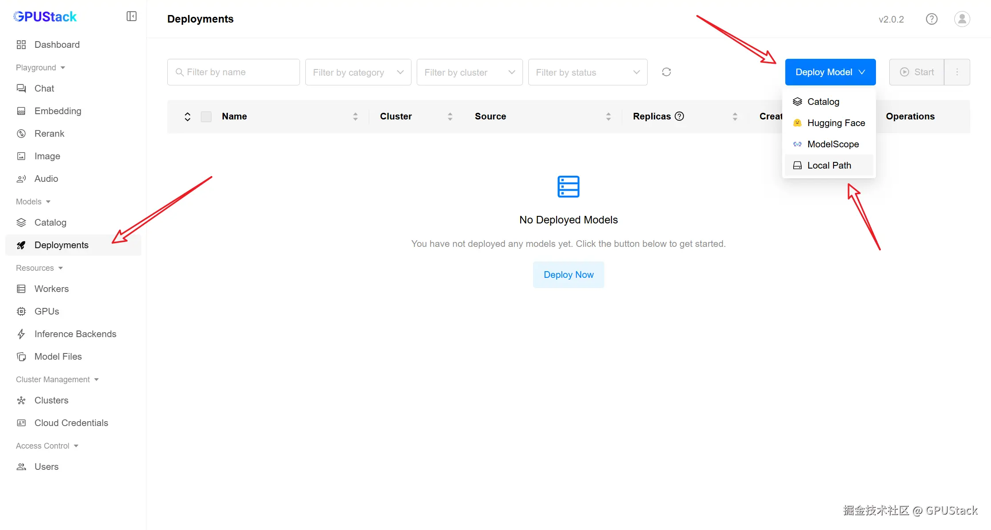
Task: Open the help question mark icon
Action: [x=931, y=19]
